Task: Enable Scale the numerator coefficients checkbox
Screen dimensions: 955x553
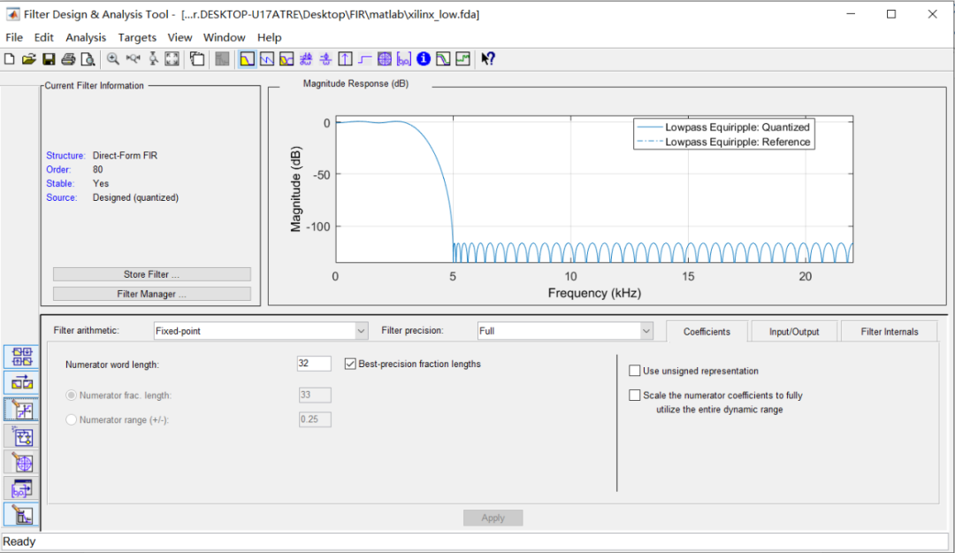Action: click(x=635, y=396)
